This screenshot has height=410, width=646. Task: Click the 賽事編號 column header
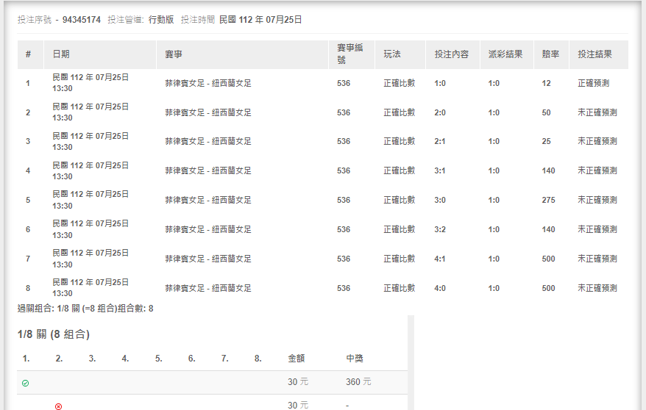(350, 54)
